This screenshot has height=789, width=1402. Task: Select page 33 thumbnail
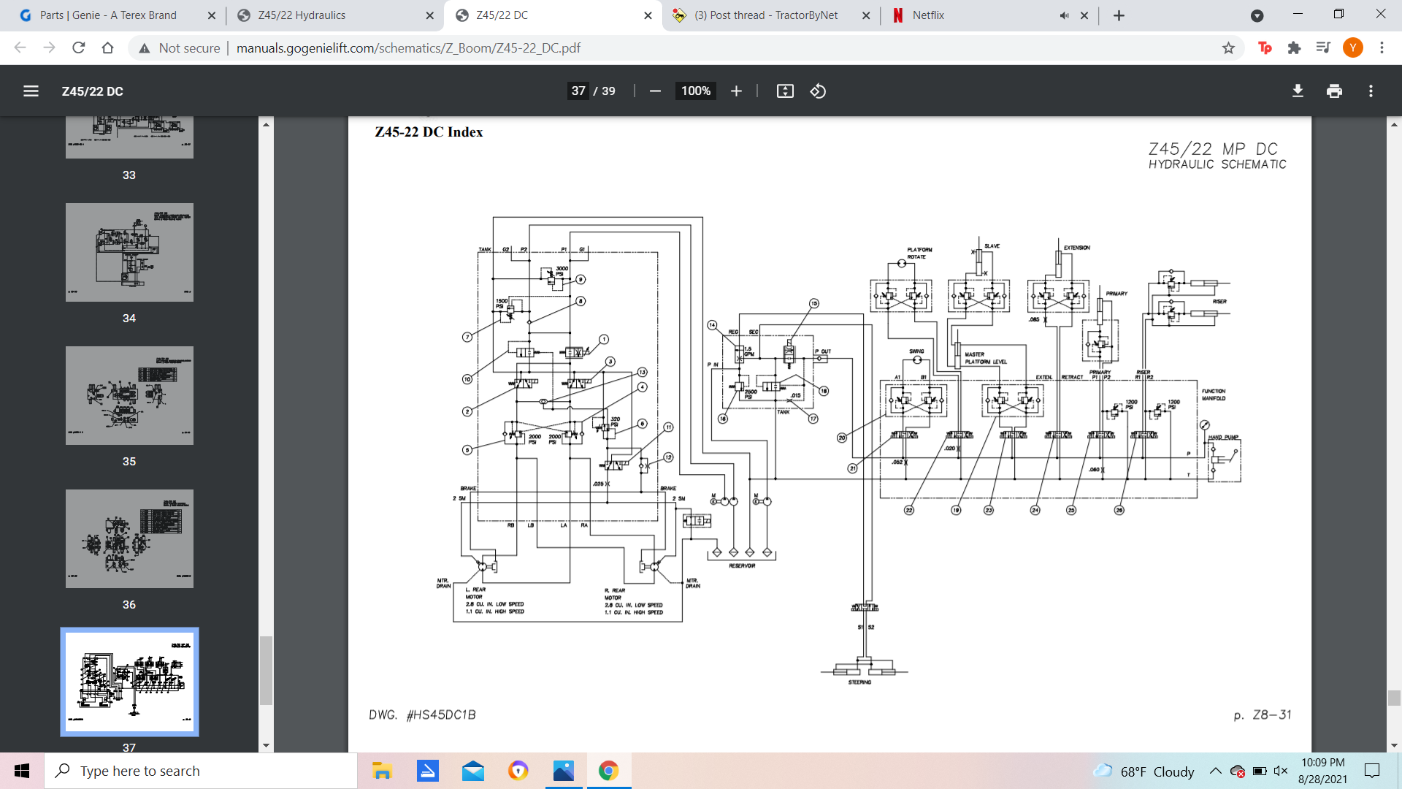(x=129, y=137)
